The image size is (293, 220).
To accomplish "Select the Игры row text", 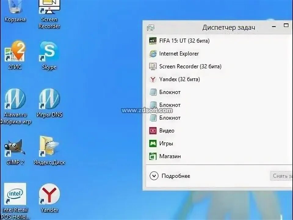I will [x=166, y=144].
